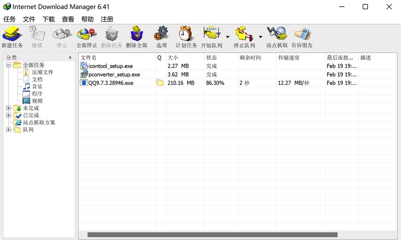Open the 任务 menu
Image resolution: width=401 pixels, height=240 pixels.
coord(9,19)
